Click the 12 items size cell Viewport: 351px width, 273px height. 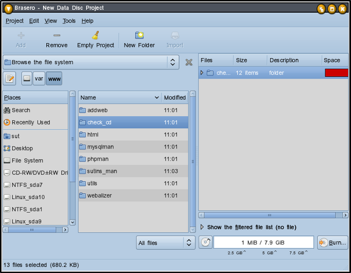tap(247, 73)
